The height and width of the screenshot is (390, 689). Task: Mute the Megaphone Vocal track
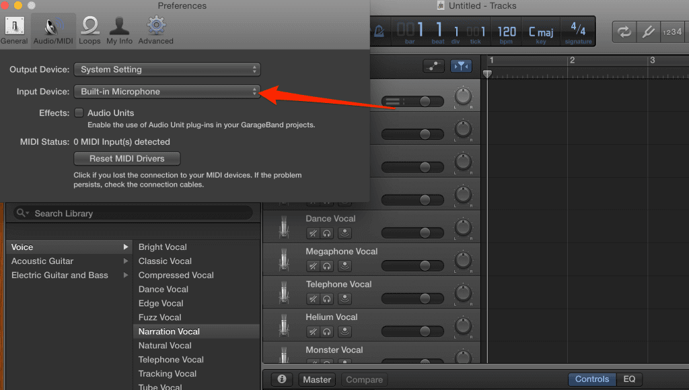tap(313, 266)
